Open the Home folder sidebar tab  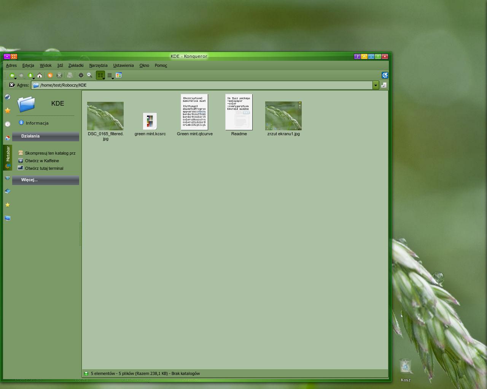pos(8,138)
